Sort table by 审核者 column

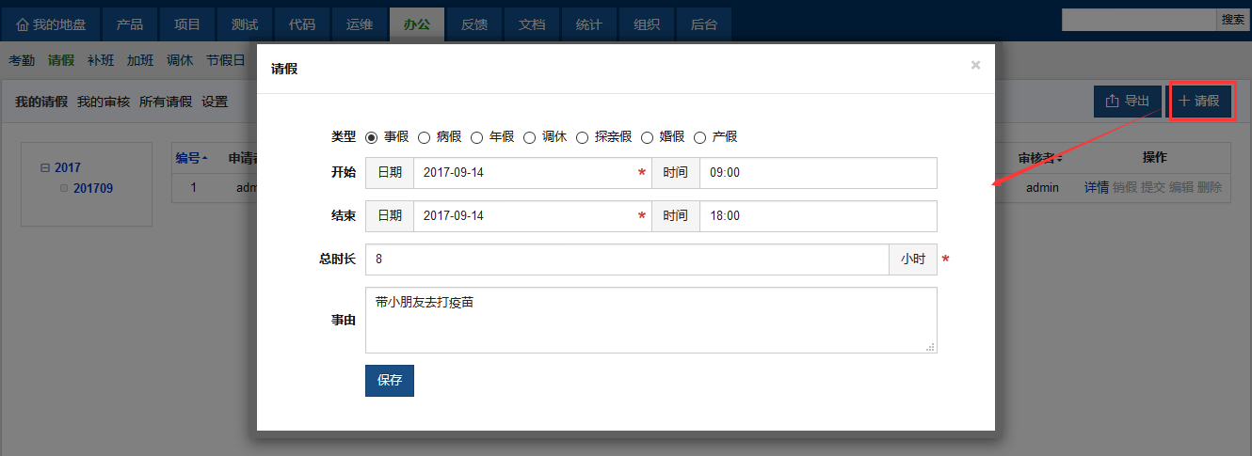1041,158
